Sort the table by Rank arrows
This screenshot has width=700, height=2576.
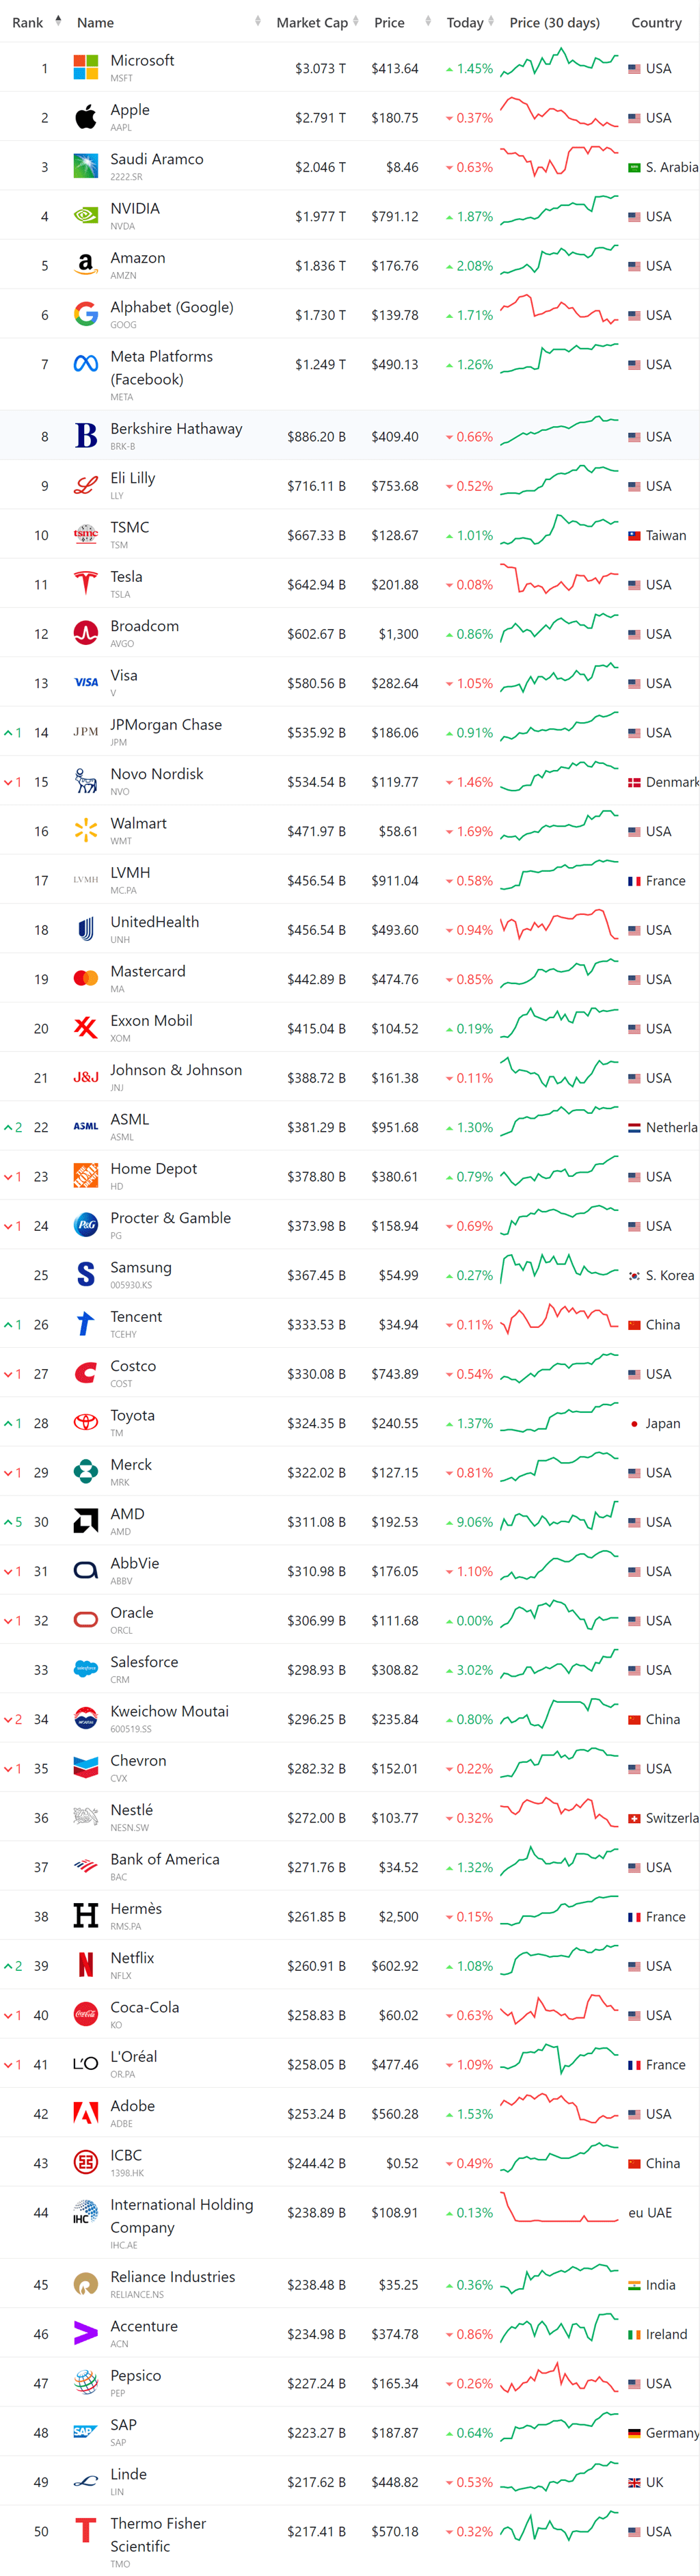click(x=58, y=21)
